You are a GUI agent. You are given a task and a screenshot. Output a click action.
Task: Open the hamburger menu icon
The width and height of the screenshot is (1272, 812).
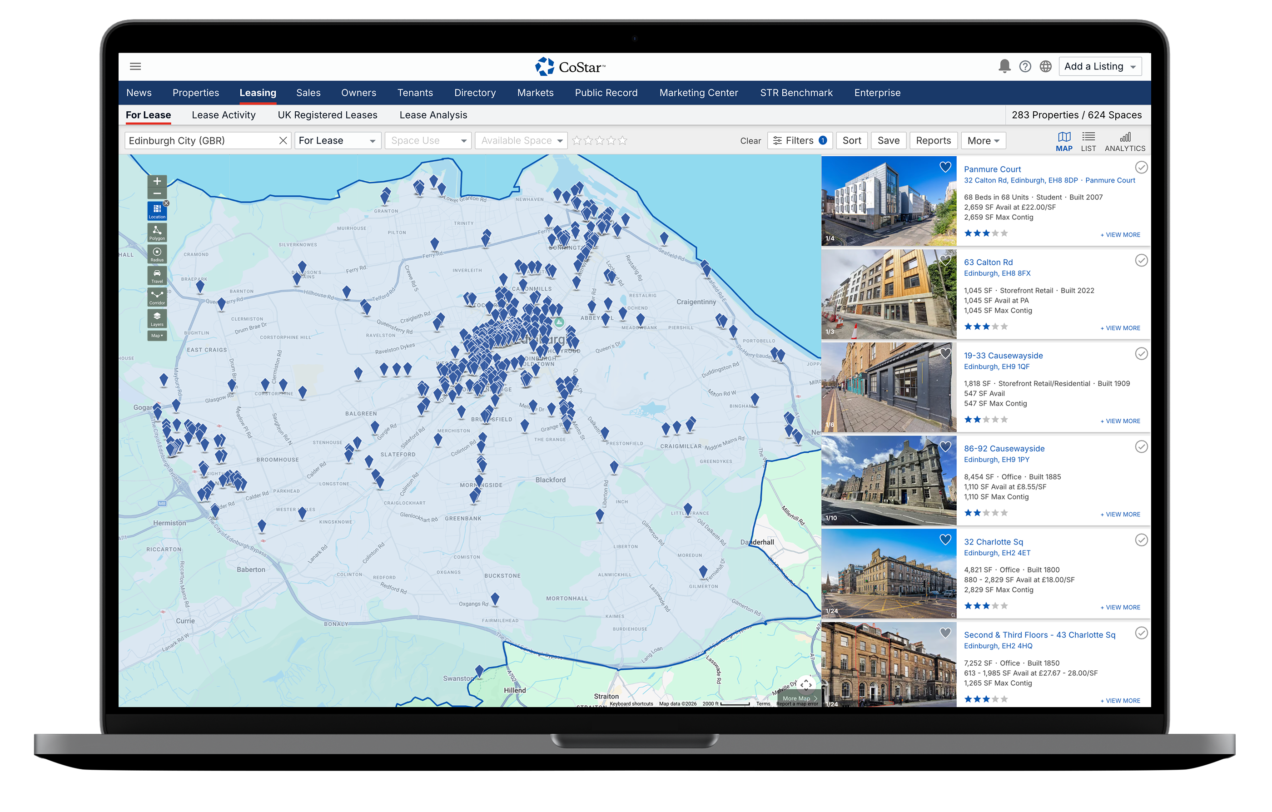pyautogui.click(x=135, y=66)
